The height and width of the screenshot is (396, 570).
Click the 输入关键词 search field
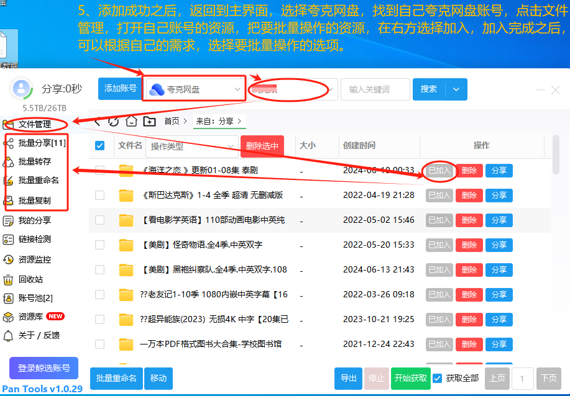pyautogui.click(x=375, y=89)
